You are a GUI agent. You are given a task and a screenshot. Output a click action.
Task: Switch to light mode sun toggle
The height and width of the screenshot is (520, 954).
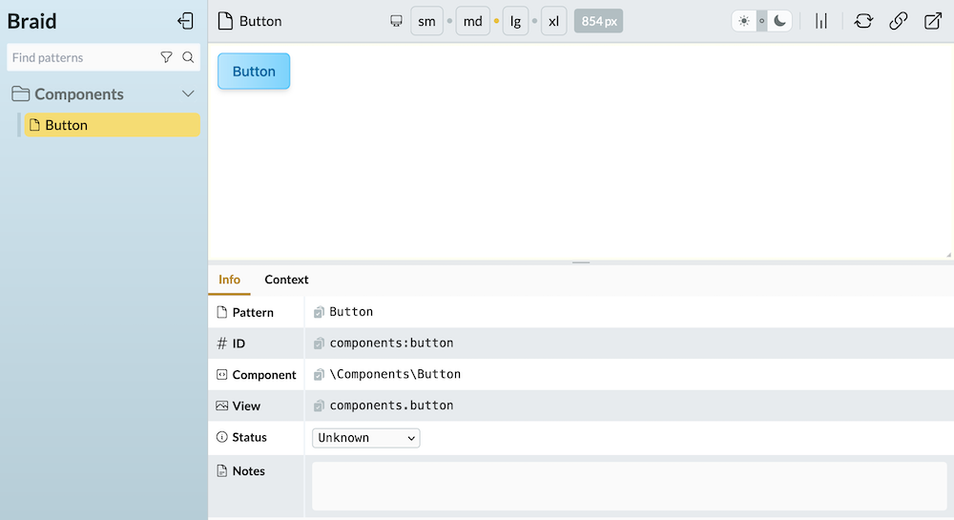(744, 21)
